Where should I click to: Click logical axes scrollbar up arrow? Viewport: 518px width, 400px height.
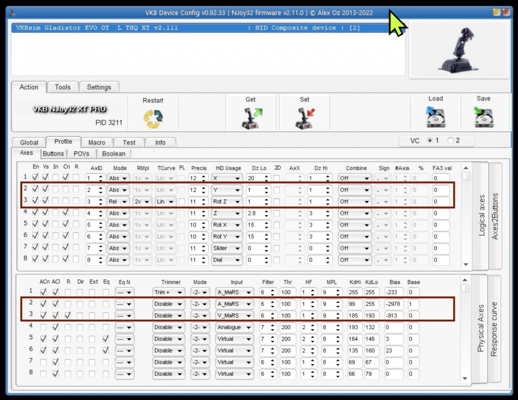pyautogui.click(x=466, y=168)
